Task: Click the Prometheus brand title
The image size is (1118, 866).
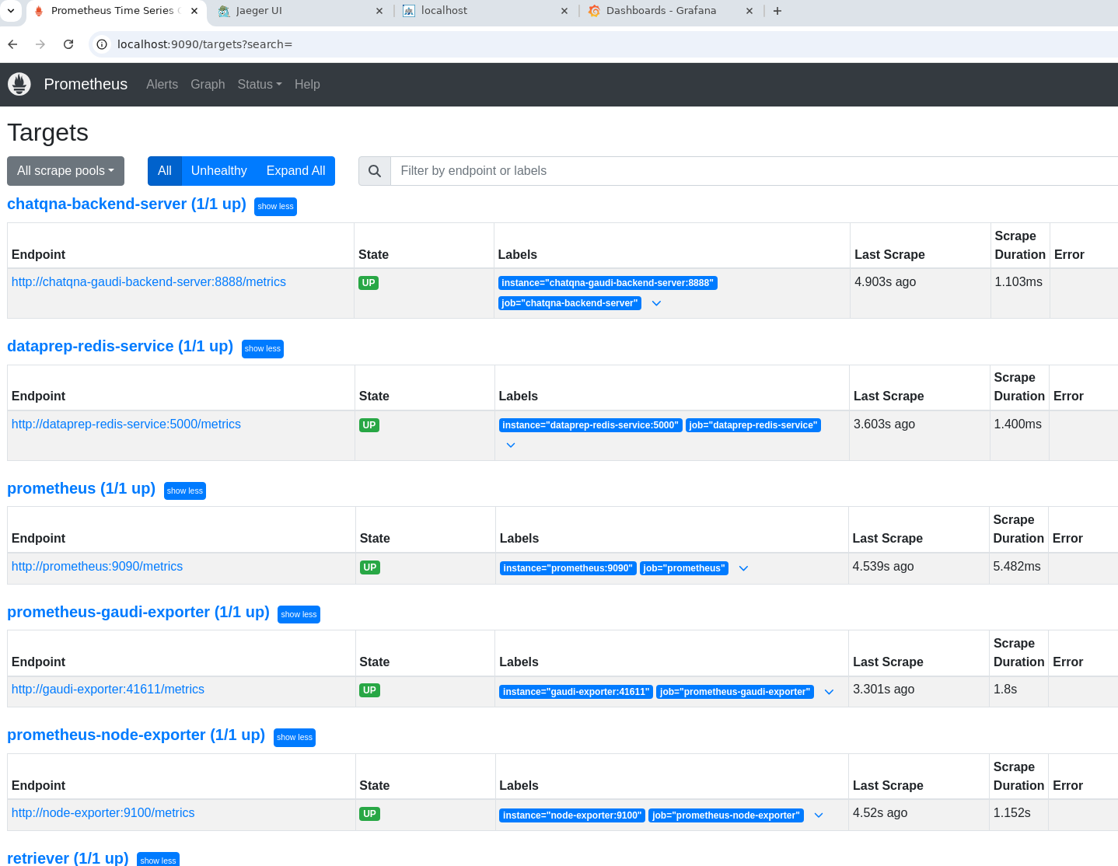Action: coord(86,84)
